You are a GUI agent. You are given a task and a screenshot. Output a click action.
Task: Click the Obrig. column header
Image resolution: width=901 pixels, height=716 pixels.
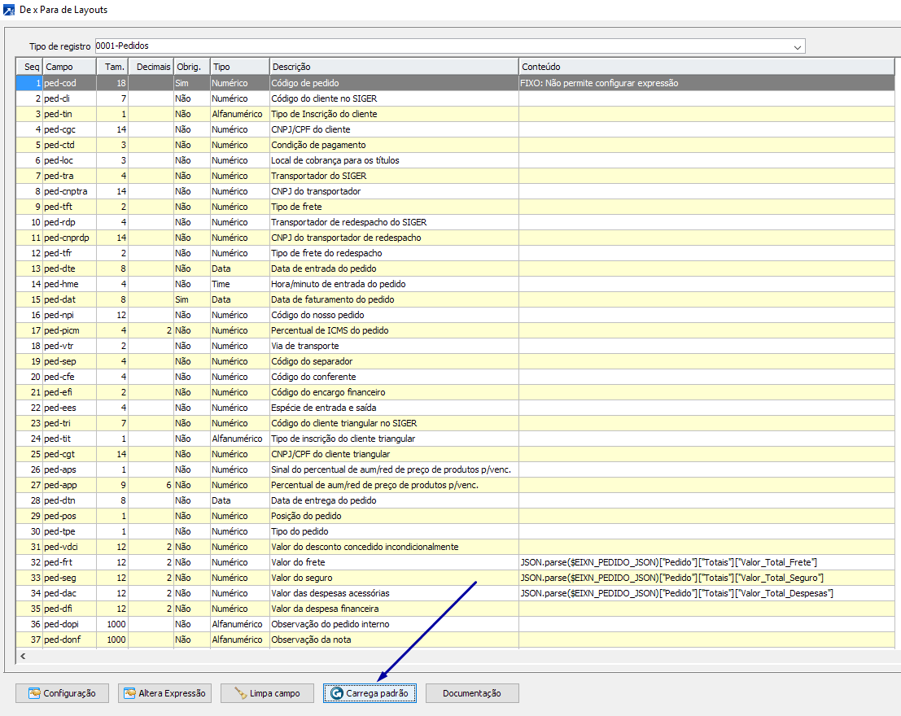[190, 67]
